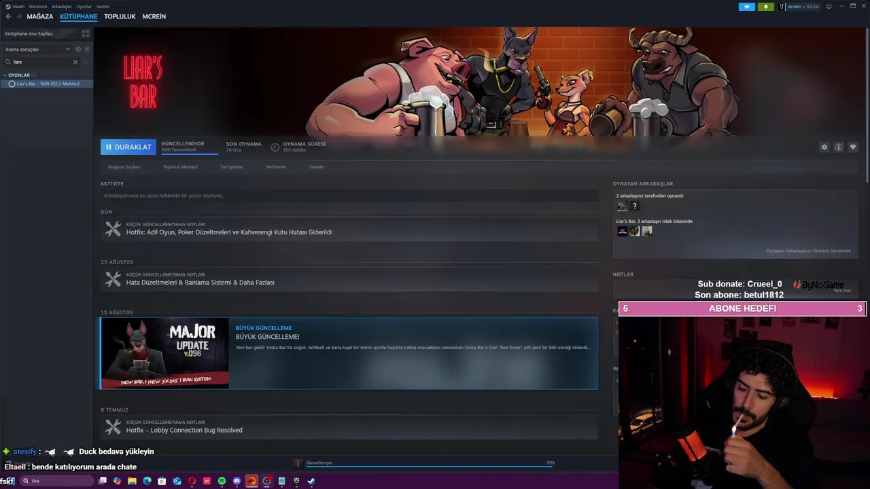Launch Microsoft Edge from taskbar
870x489 pixels.
147,481
